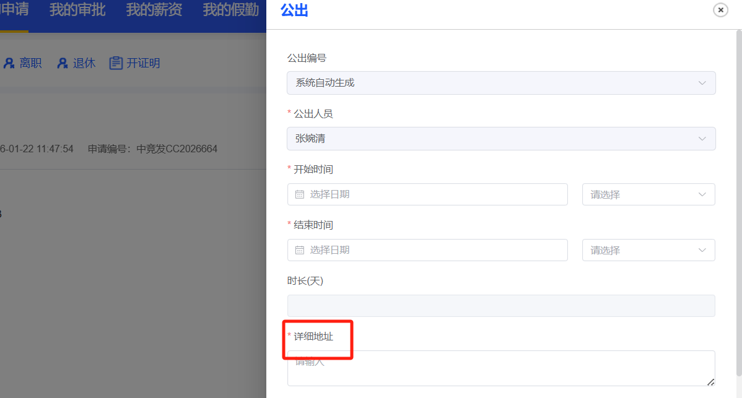Viewport: 742px width, 398px height.
Task: Click the 离职 person icon
Action: click(x=9, y=63)
